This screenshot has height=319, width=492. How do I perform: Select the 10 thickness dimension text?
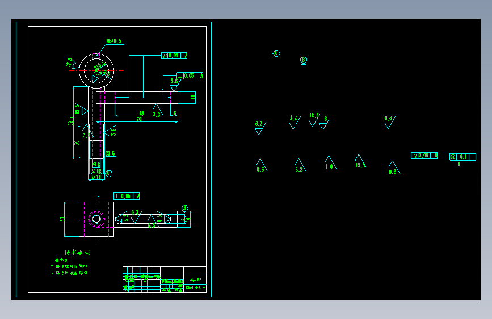193,97
